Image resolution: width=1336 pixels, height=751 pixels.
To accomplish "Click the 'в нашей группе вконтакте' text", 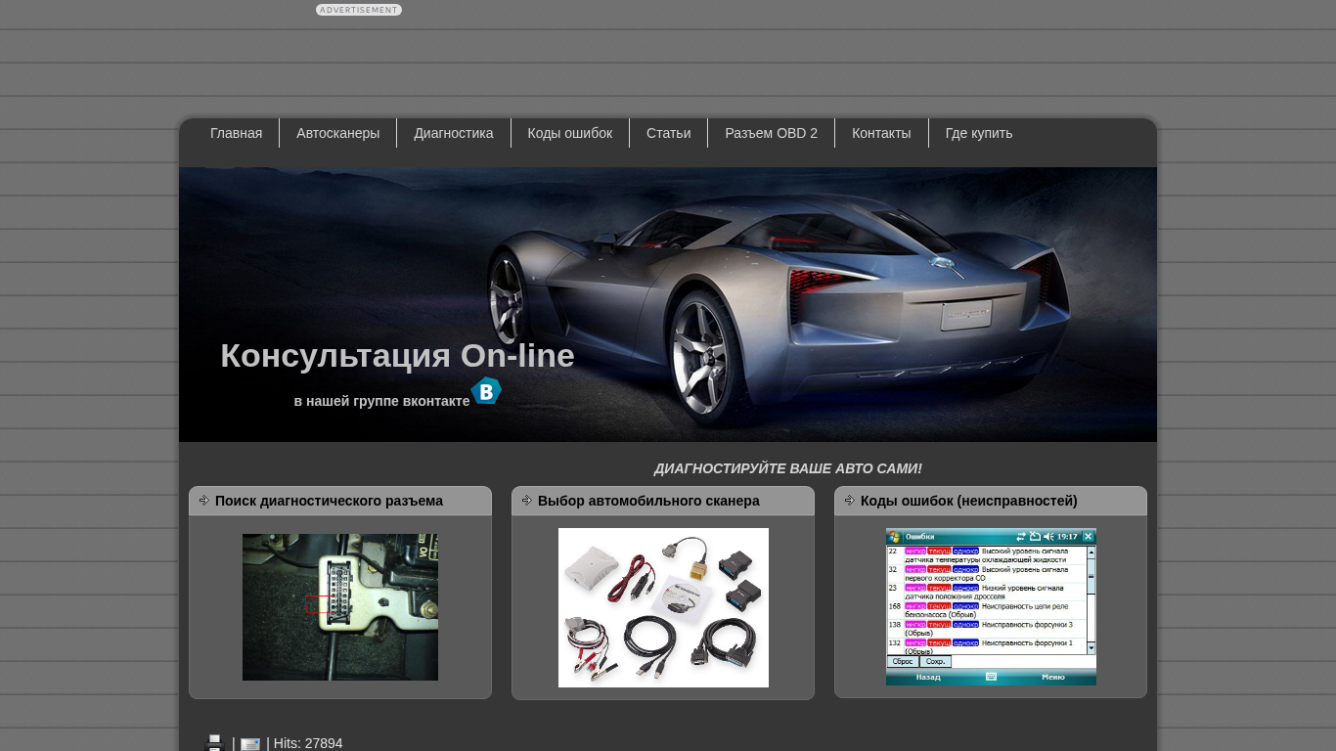I will [381, 401].
